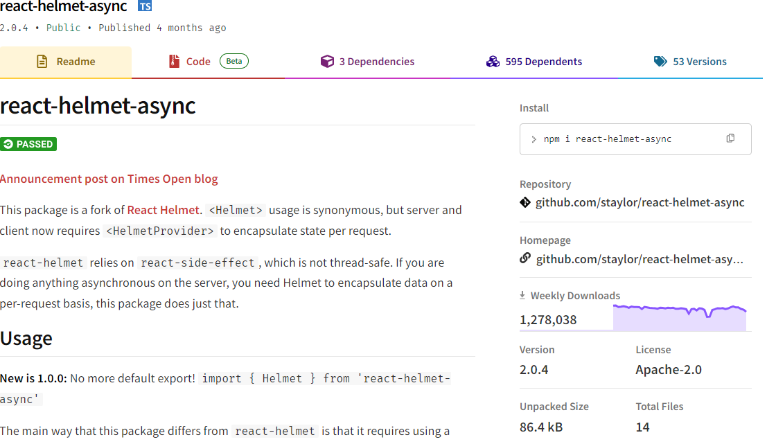
Task: Click the PASSED build status badge
Action: (x=28, y=143)
